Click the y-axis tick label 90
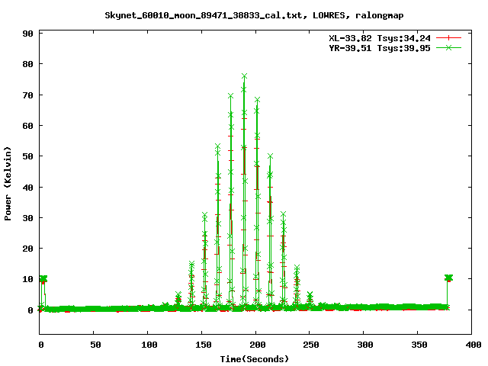The height and width of the screenshot is (366, 488). (27, 34)
